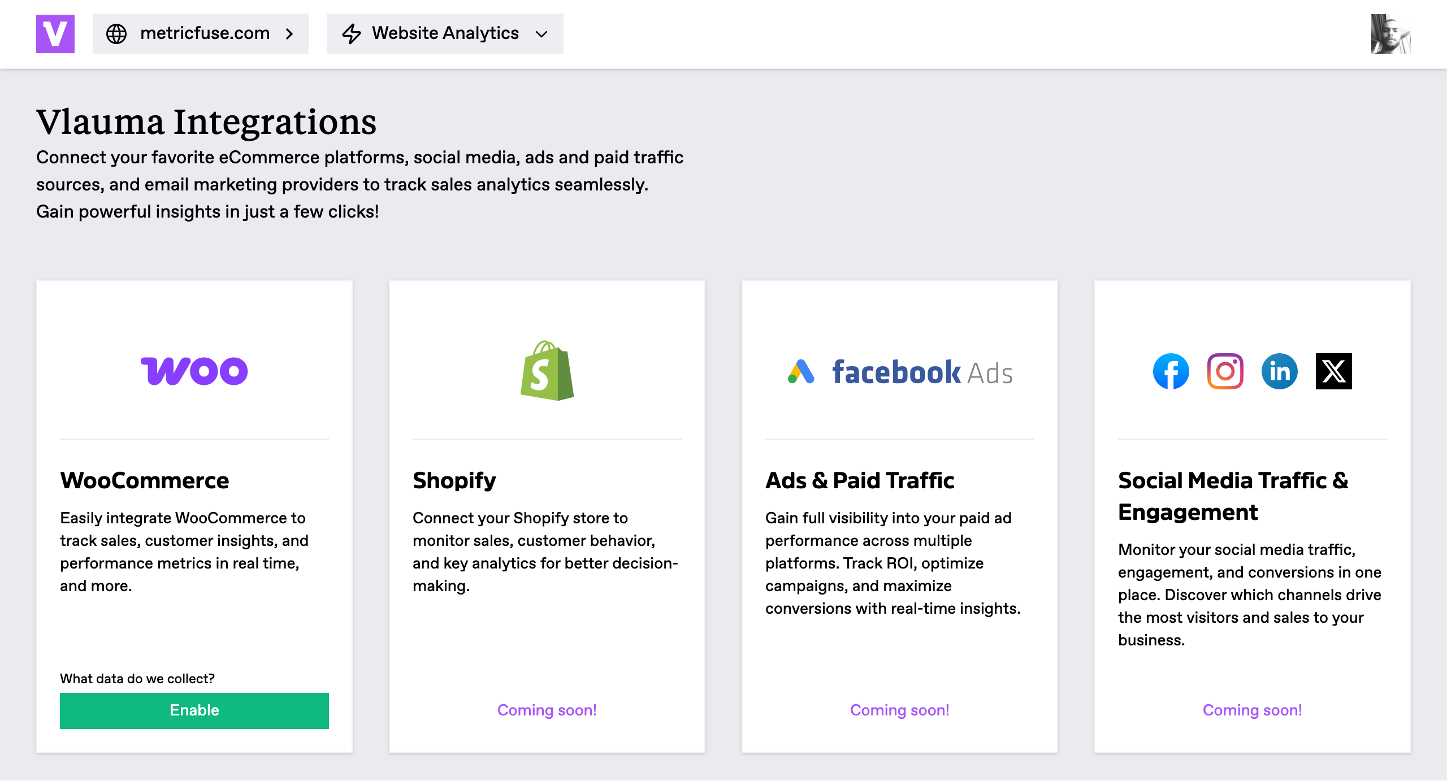Click the Facebook round icon
The image size is (1447, 781).
(1171, 371)
